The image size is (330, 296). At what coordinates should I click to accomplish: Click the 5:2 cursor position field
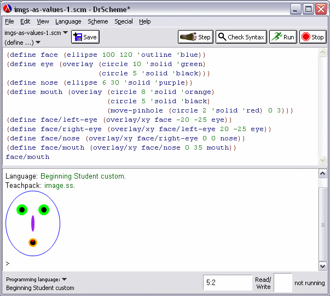coord(228,282)
